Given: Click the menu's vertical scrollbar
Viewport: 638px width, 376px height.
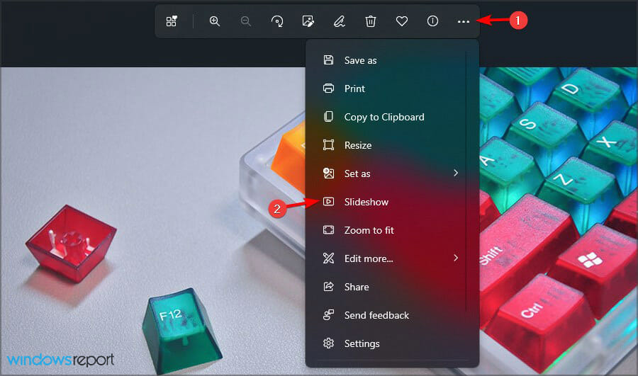Looking at the screenshot, I should tap(466, 181).
